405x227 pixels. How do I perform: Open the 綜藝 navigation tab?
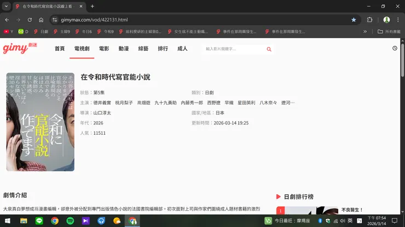(143, 49)
